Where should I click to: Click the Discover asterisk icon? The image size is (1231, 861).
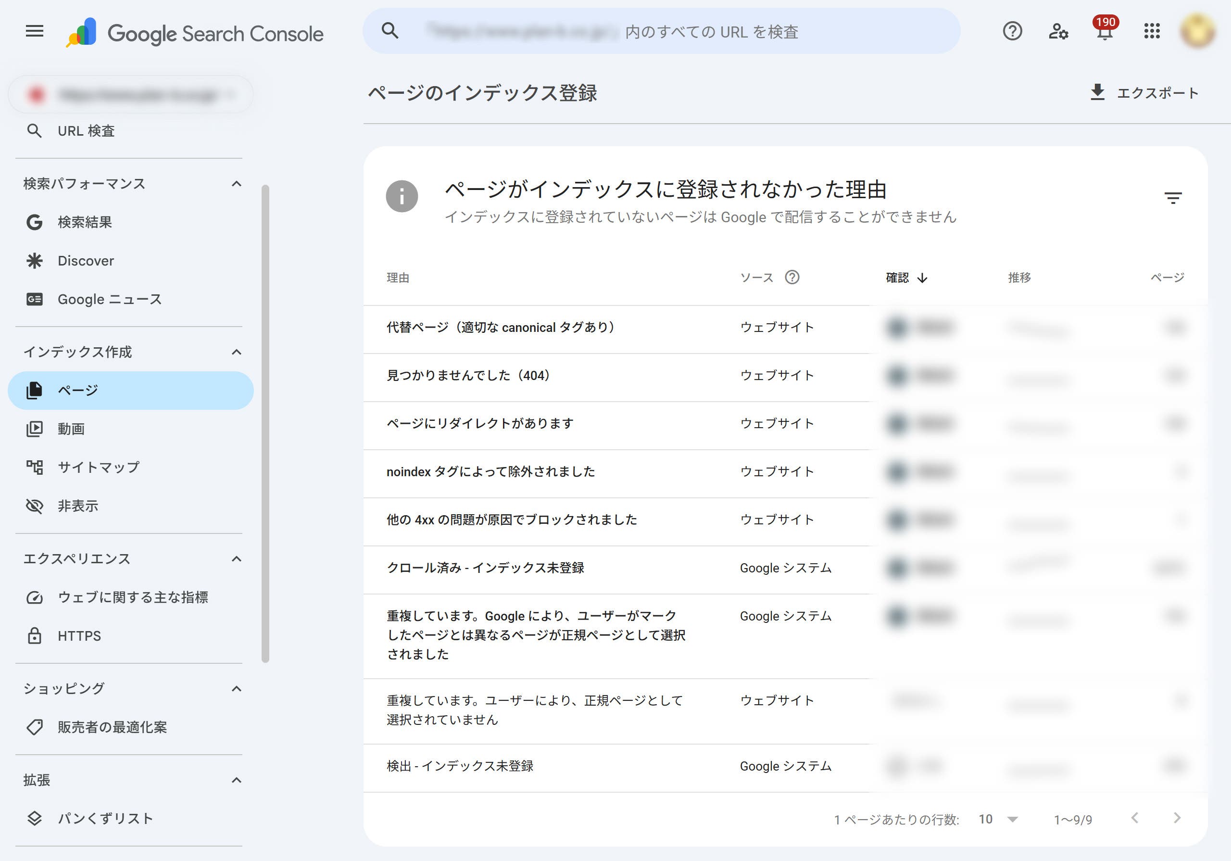click(x=34, y=261)
